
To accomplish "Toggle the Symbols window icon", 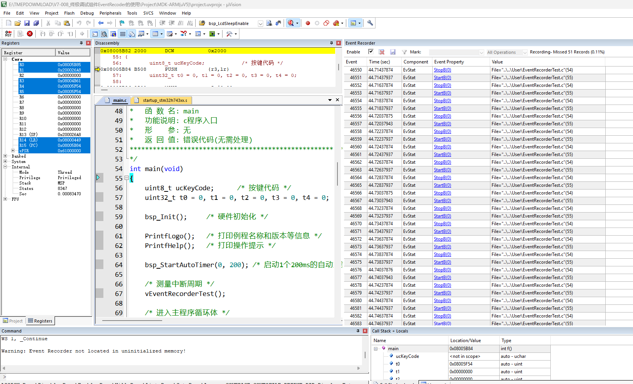I will pyautogui.click(x=113, y=34).
